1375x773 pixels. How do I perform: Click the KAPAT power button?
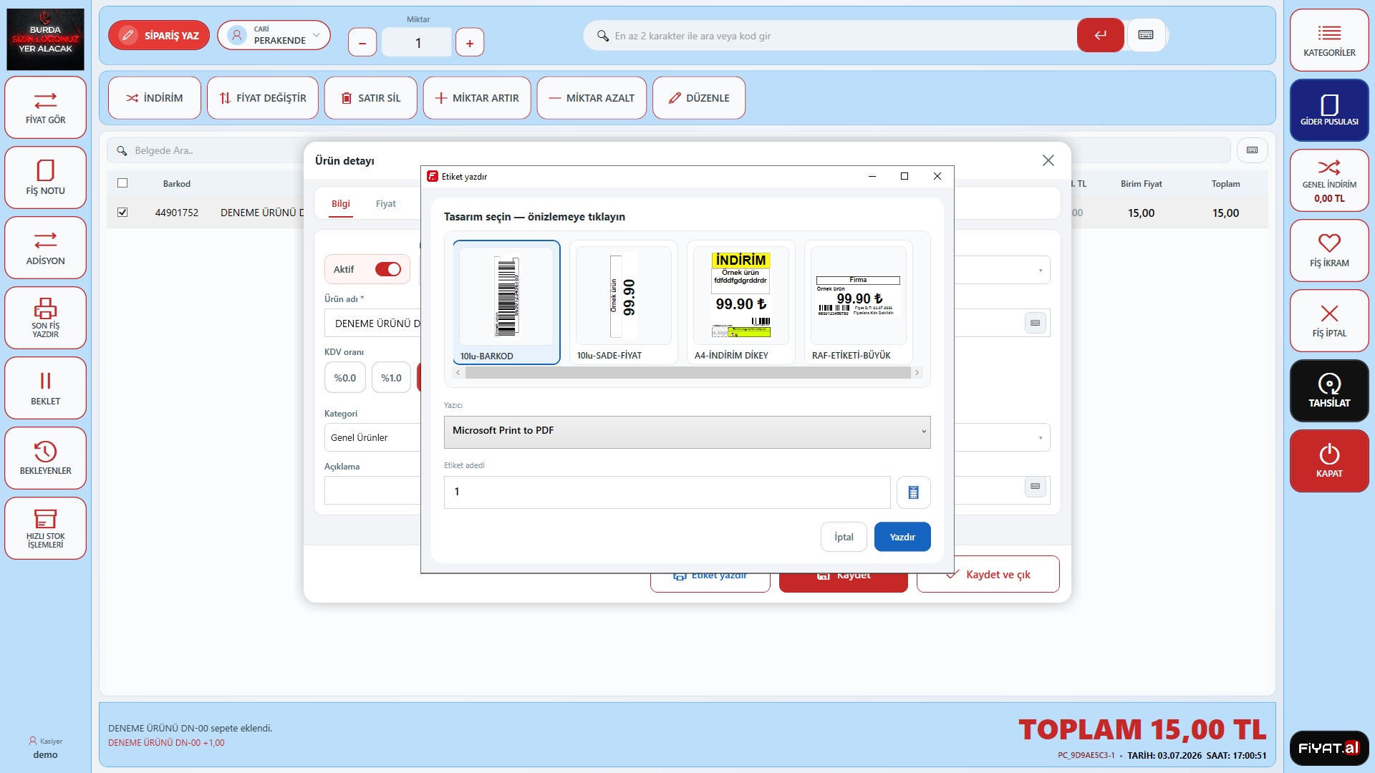click(x=1329, y=461)
